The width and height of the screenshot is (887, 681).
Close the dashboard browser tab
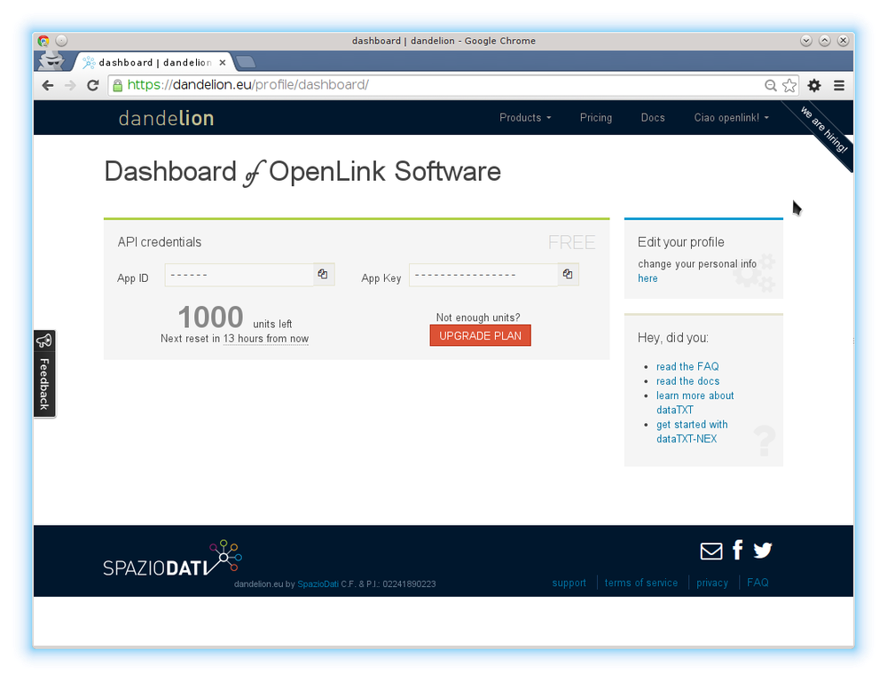point(223,63)
